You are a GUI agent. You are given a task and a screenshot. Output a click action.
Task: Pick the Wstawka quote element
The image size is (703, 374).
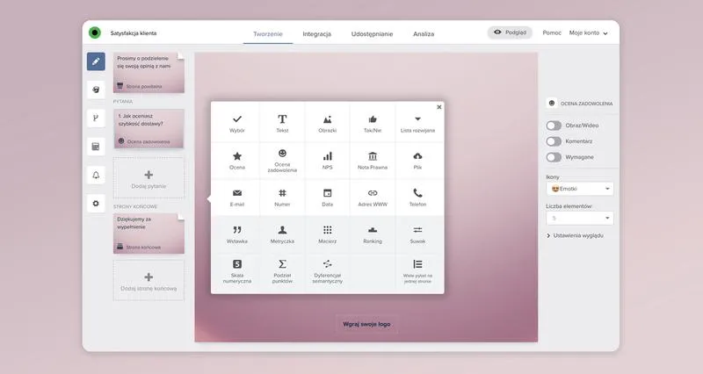click(x=237, y=234)
